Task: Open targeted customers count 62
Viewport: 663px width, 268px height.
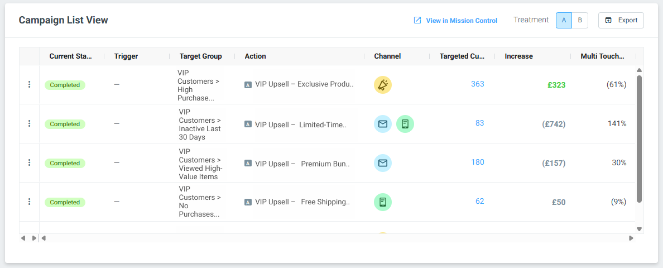Action: point(479,201)
